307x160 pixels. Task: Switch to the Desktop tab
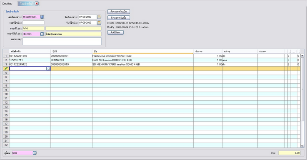(x=7, y=3)
